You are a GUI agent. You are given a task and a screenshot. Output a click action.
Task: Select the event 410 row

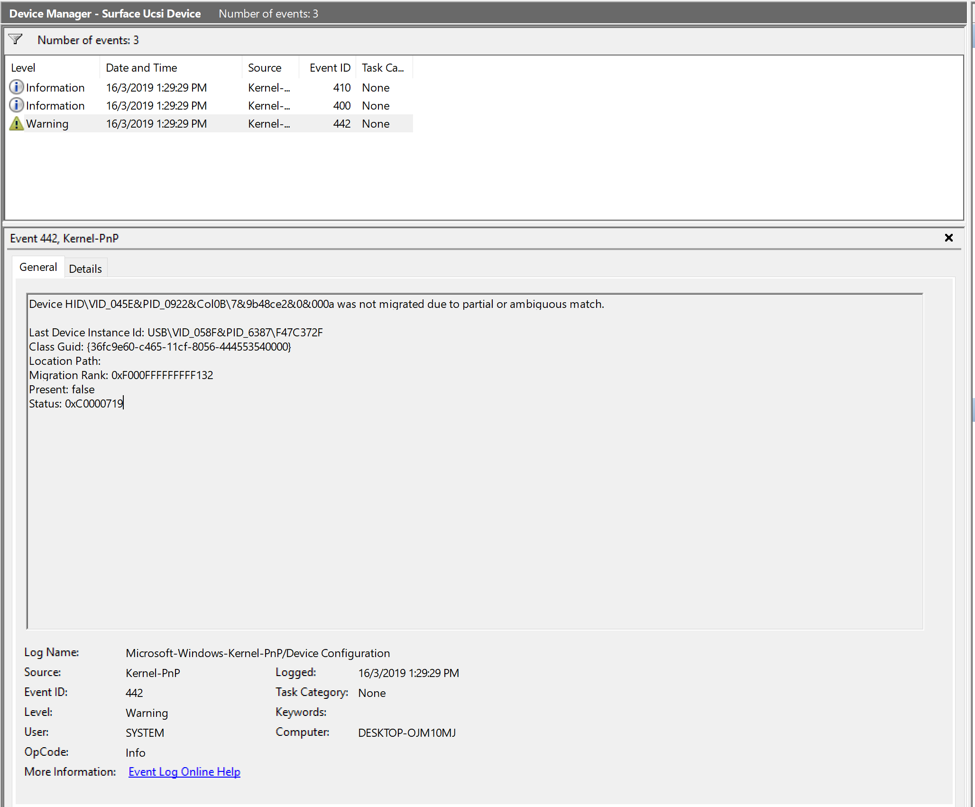tap(156, 88)
